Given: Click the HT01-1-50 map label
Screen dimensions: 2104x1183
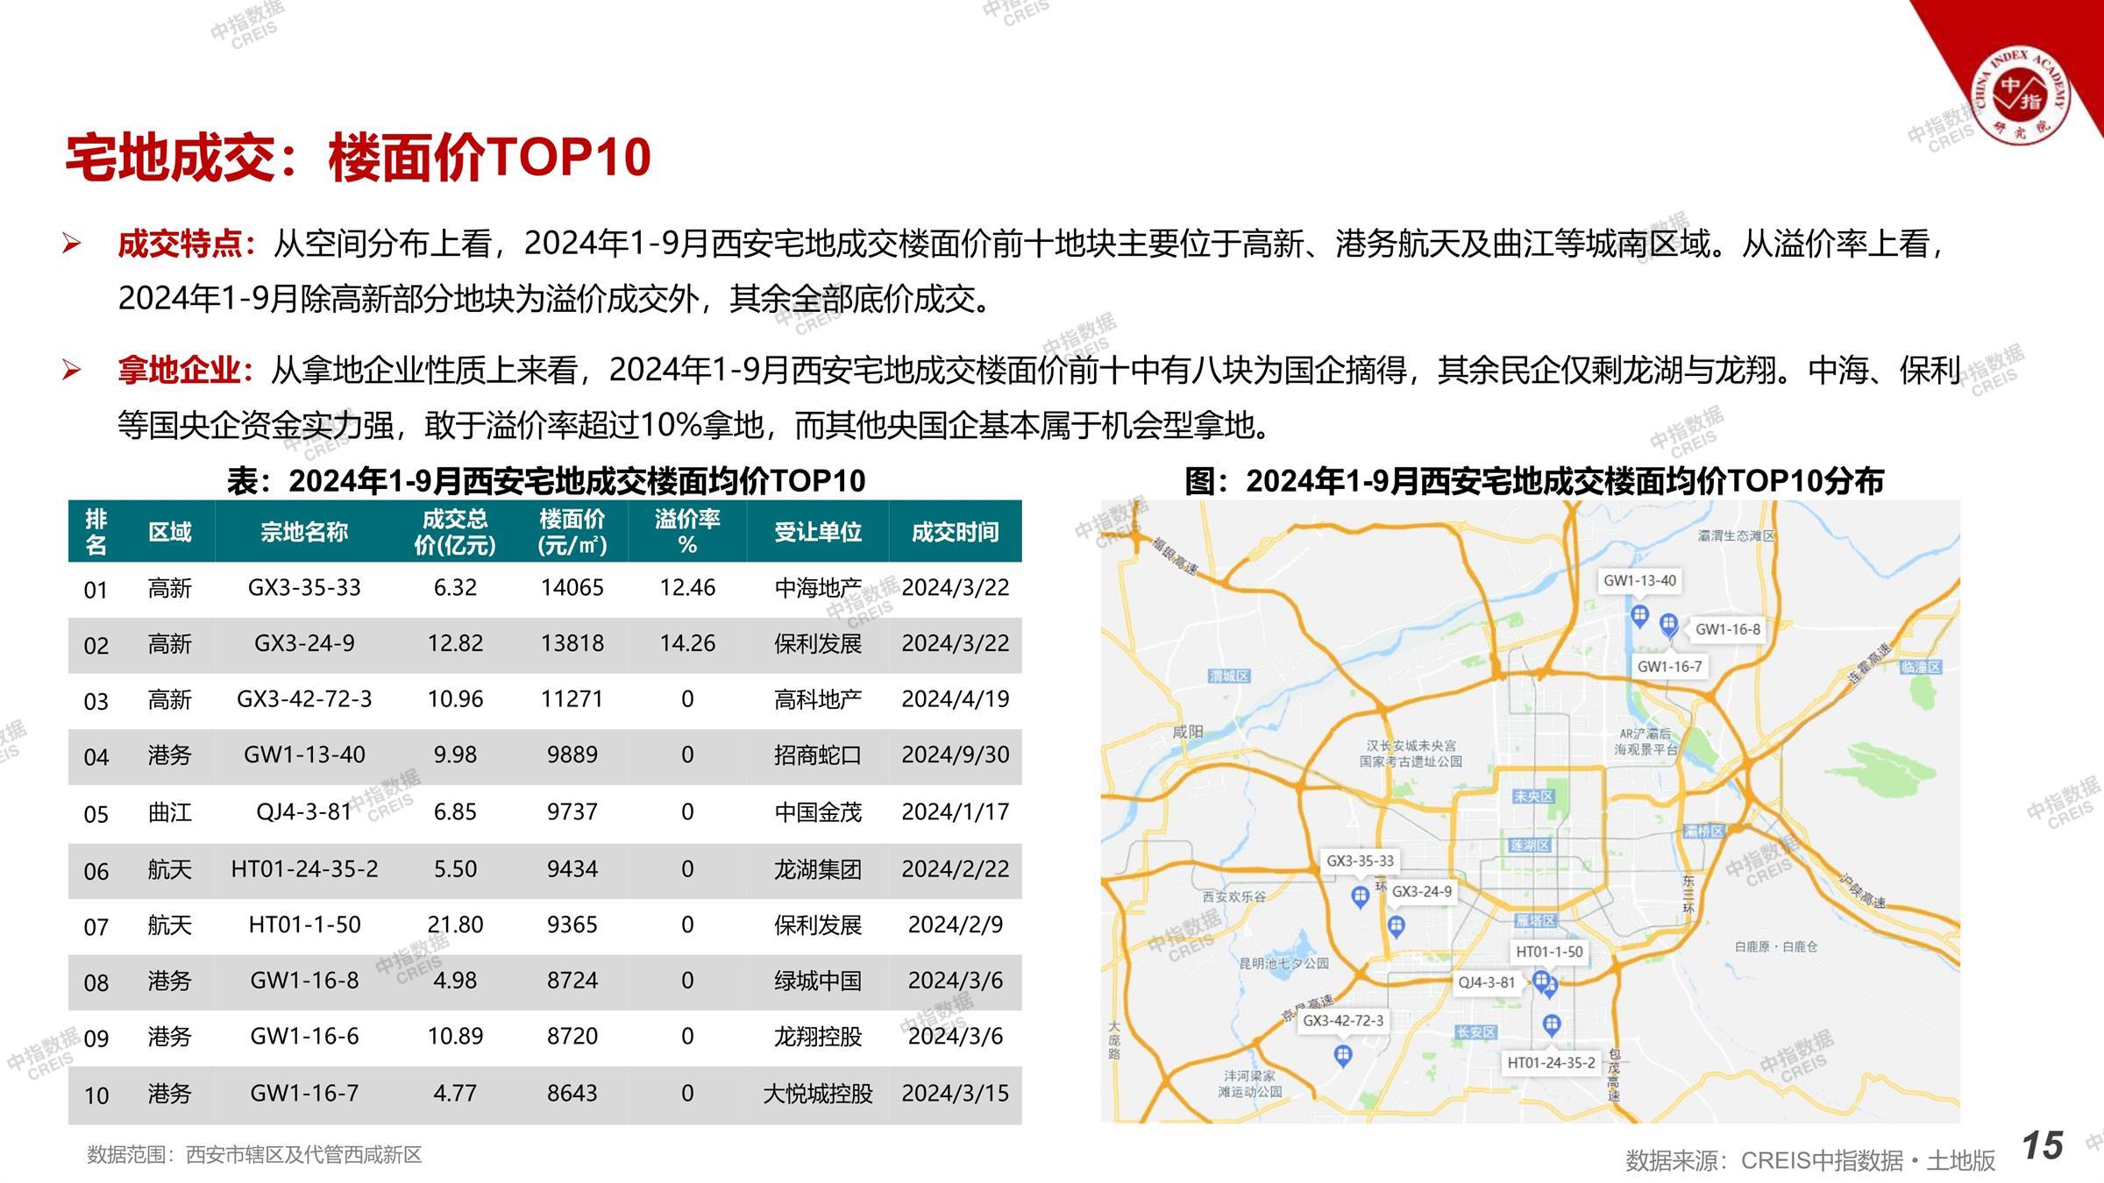Looking at the screenshot, I should point(1549,952).
